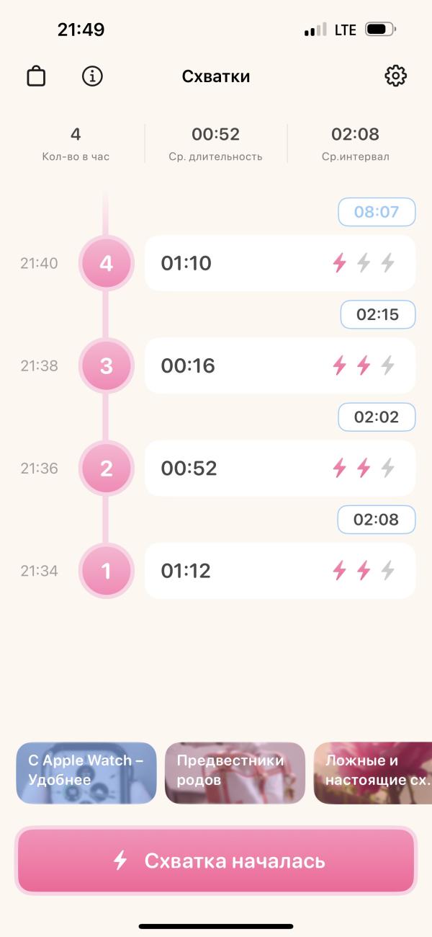Open contraction entry lasting 00:16
Screen dimensions: 432x937
click(280, 365)
